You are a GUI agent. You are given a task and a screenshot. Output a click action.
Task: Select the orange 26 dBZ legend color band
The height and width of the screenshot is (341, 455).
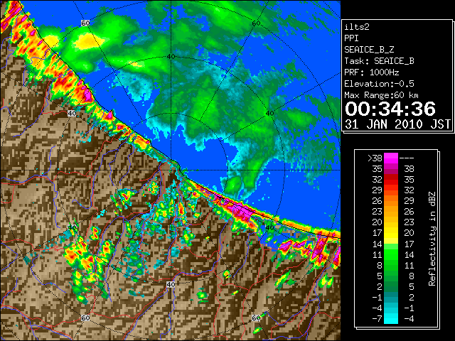[390, 200]
